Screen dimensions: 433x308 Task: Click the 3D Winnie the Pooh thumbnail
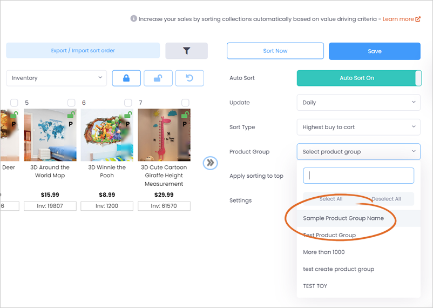point(107,135)
